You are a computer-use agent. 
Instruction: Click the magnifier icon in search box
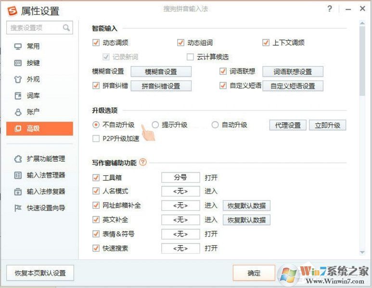66,28
